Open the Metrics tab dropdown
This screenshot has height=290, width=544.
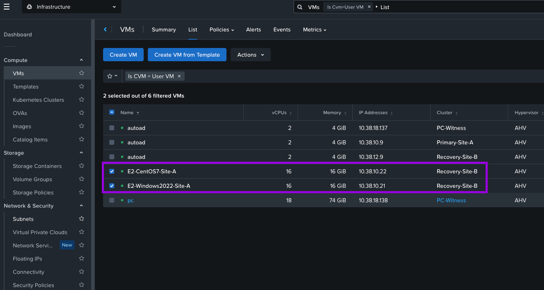pos(315,30)
